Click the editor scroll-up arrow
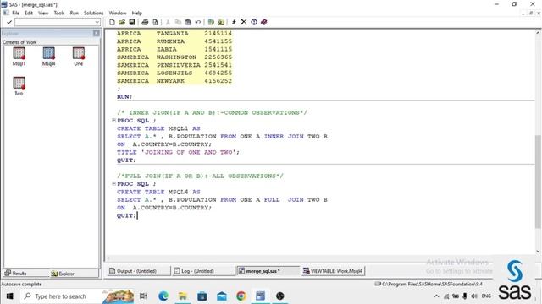This screenshot has height=304, width=542. point(538,33)
